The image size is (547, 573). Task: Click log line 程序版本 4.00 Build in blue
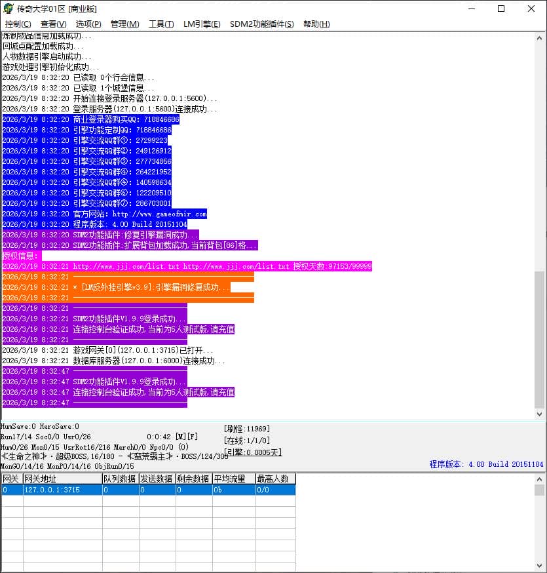coord(94,224)
